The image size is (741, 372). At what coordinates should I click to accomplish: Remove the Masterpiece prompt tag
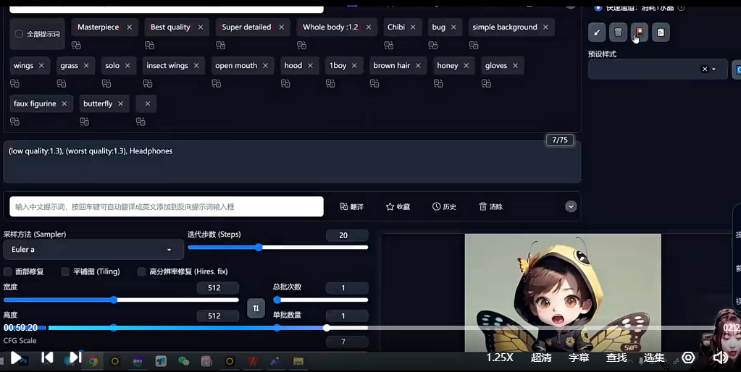130,28
